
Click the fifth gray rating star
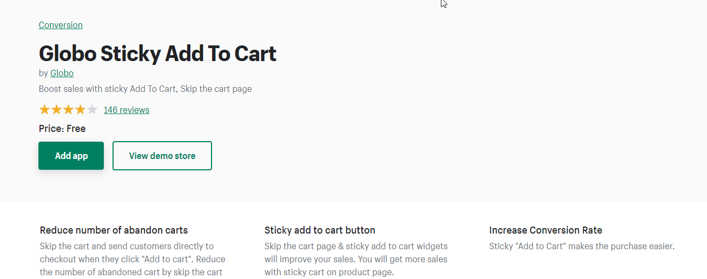click(x=92, y=110)
